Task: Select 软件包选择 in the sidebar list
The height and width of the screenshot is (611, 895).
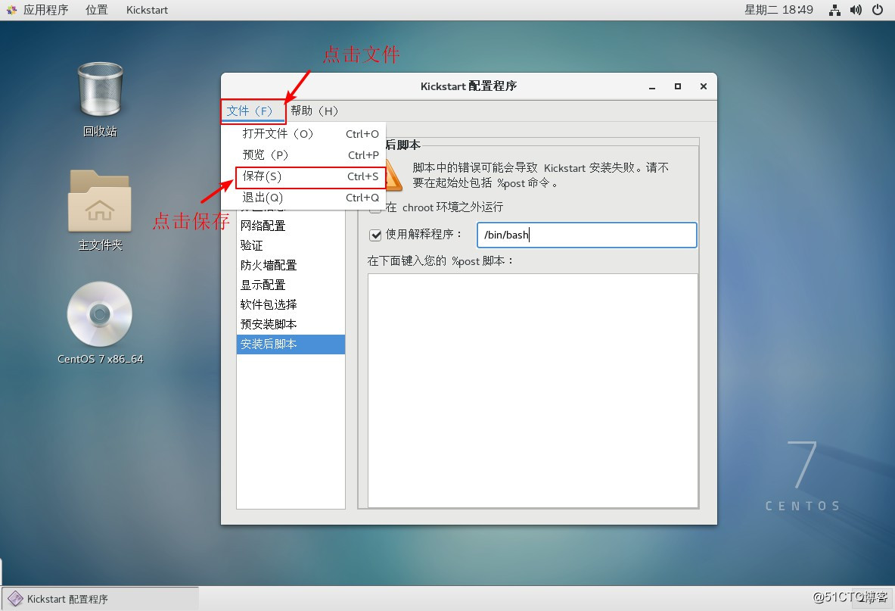Action: (x=291, y=304)
